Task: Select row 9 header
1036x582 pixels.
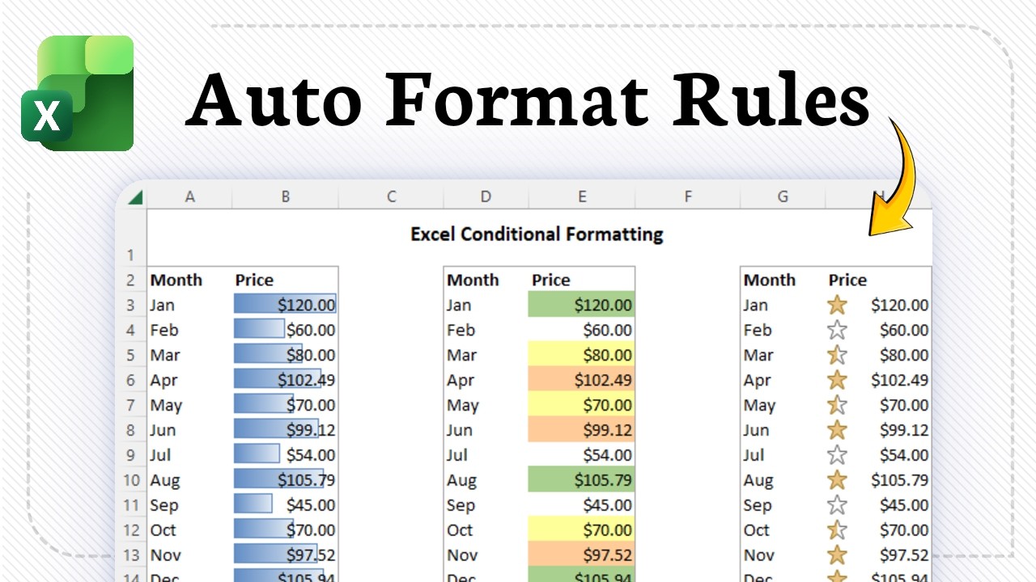Action: [x=131, y=455]
